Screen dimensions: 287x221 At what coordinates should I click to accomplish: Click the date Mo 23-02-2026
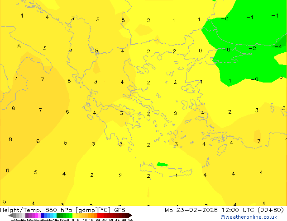[191, 210]
